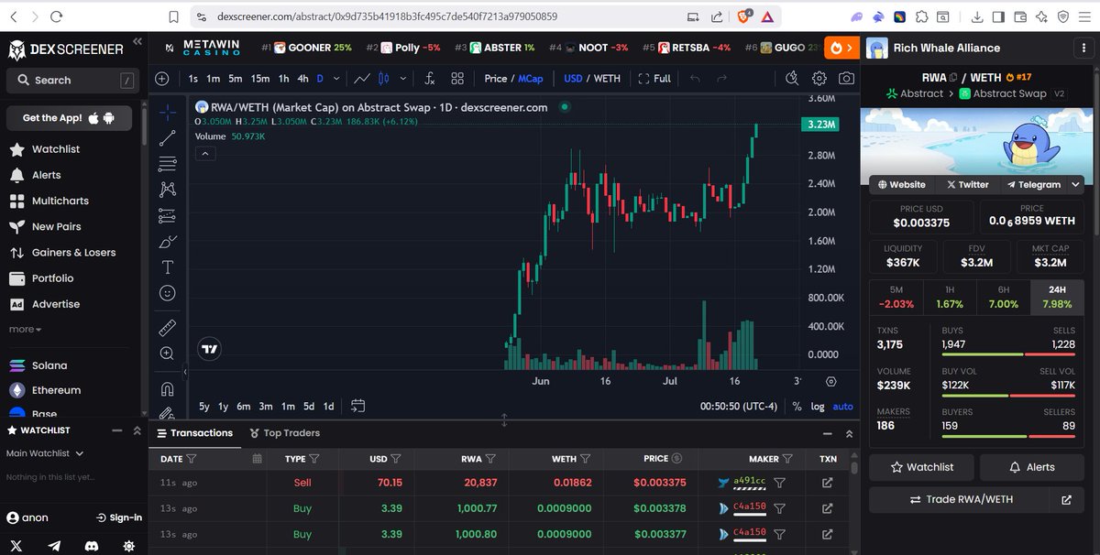
Task: Expand the 'more' sidebar menu
Action: 26,329
